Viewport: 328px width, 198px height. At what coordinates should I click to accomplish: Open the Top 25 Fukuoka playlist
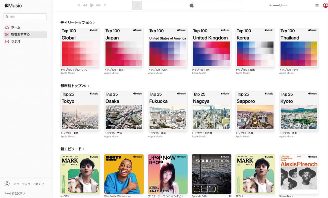coord(168,111)
